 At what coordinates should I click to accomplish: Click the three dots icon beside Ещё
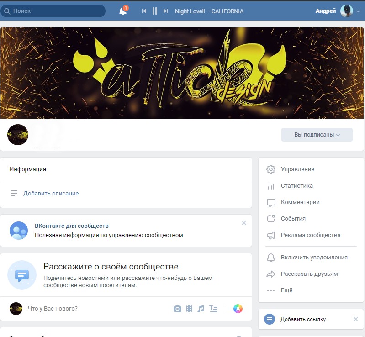click(x=271, y=290)
